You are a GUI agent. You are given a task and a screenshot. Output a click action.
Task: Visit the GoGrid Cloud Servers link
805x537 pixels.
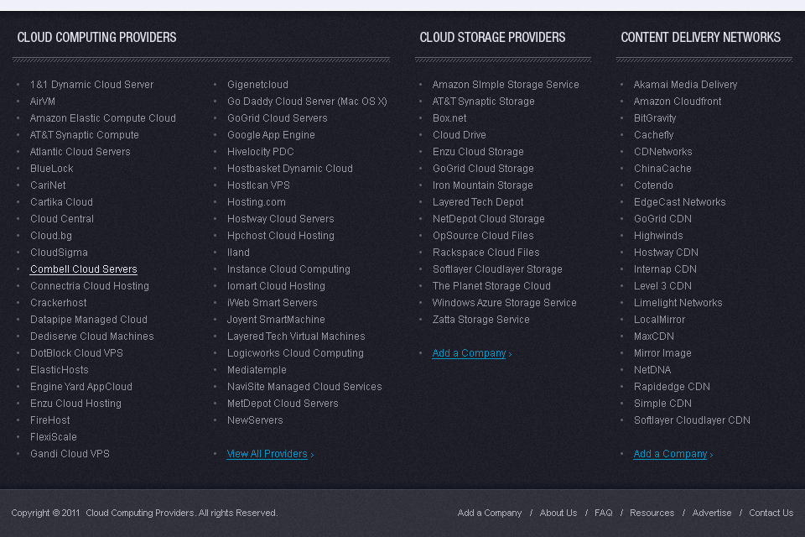tap(277, 117)
